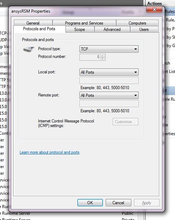The height and width of the screenshot is (220, 175).
Task: Click the Protocol number spinner up arrow
Action: pos(103,56)
